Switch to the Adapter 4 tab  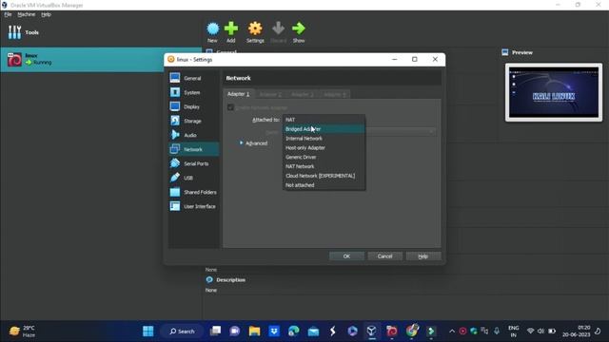334,94
